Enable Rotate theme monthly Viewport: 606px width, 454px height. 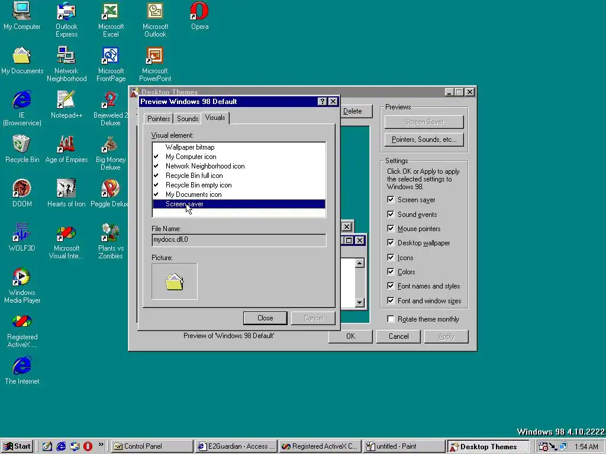click(x=391, y=319)
